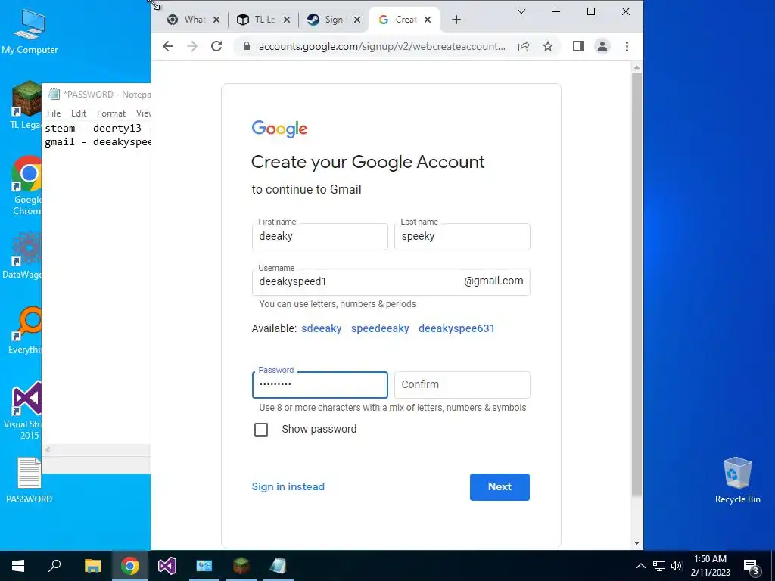Open the tab search chevron
The width and height of the screenshot is (775, 581).
tap(521, 11)
